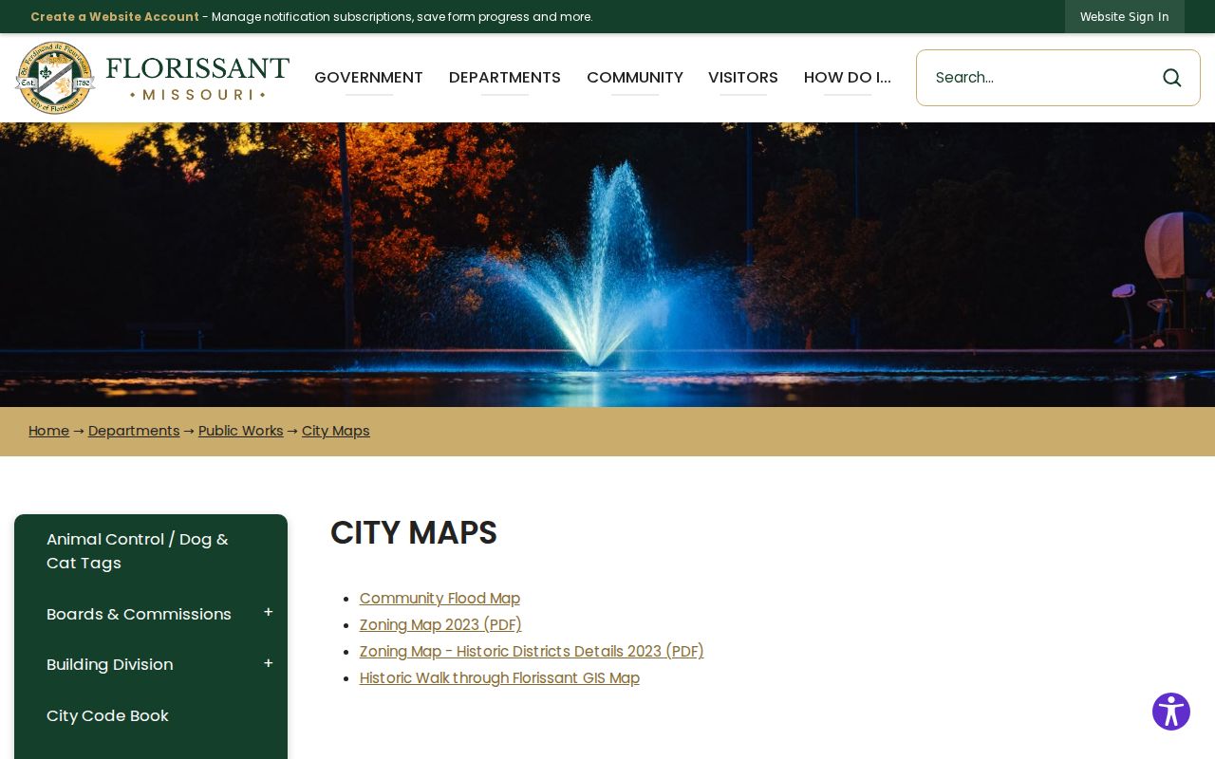Go to Home breadcrumb link
Image resolution: width=1215 pixels, height=759 pixels.
click(x=48, y=431)
